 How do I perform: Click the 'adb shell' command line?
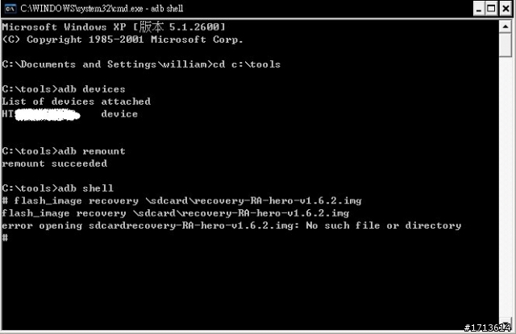(57, 188)
